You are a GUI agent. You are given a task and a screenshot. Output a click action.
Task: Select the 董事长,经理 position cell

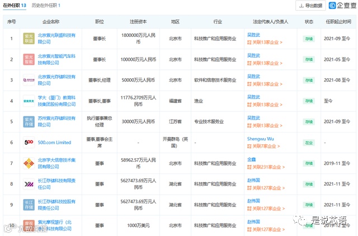click(100, 80)
